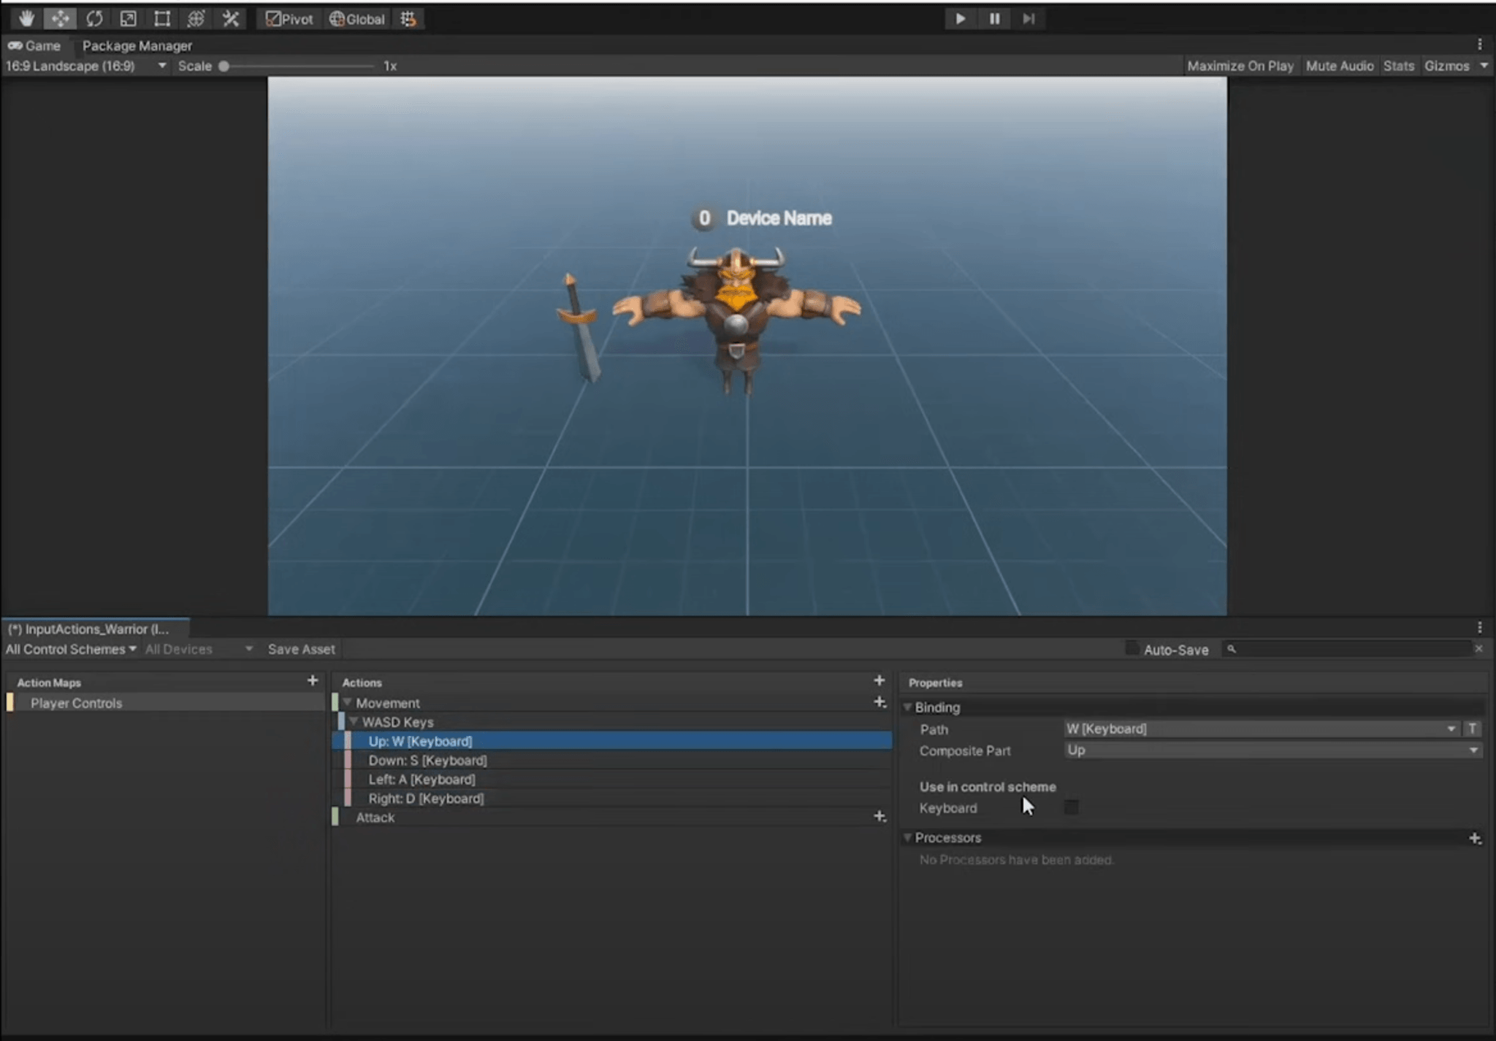Click the Step frame button
The height and width of the screenshot is (1041, 1496).
1028,18
